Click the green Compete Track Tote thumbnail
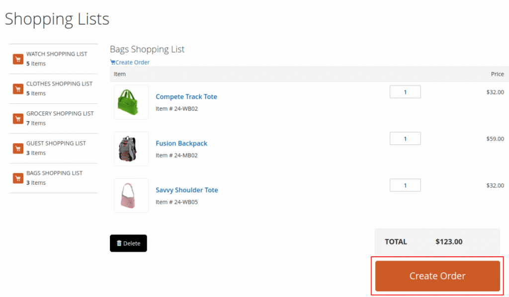The width and height of the screenshot is (509, 297). tap(131, 102)
